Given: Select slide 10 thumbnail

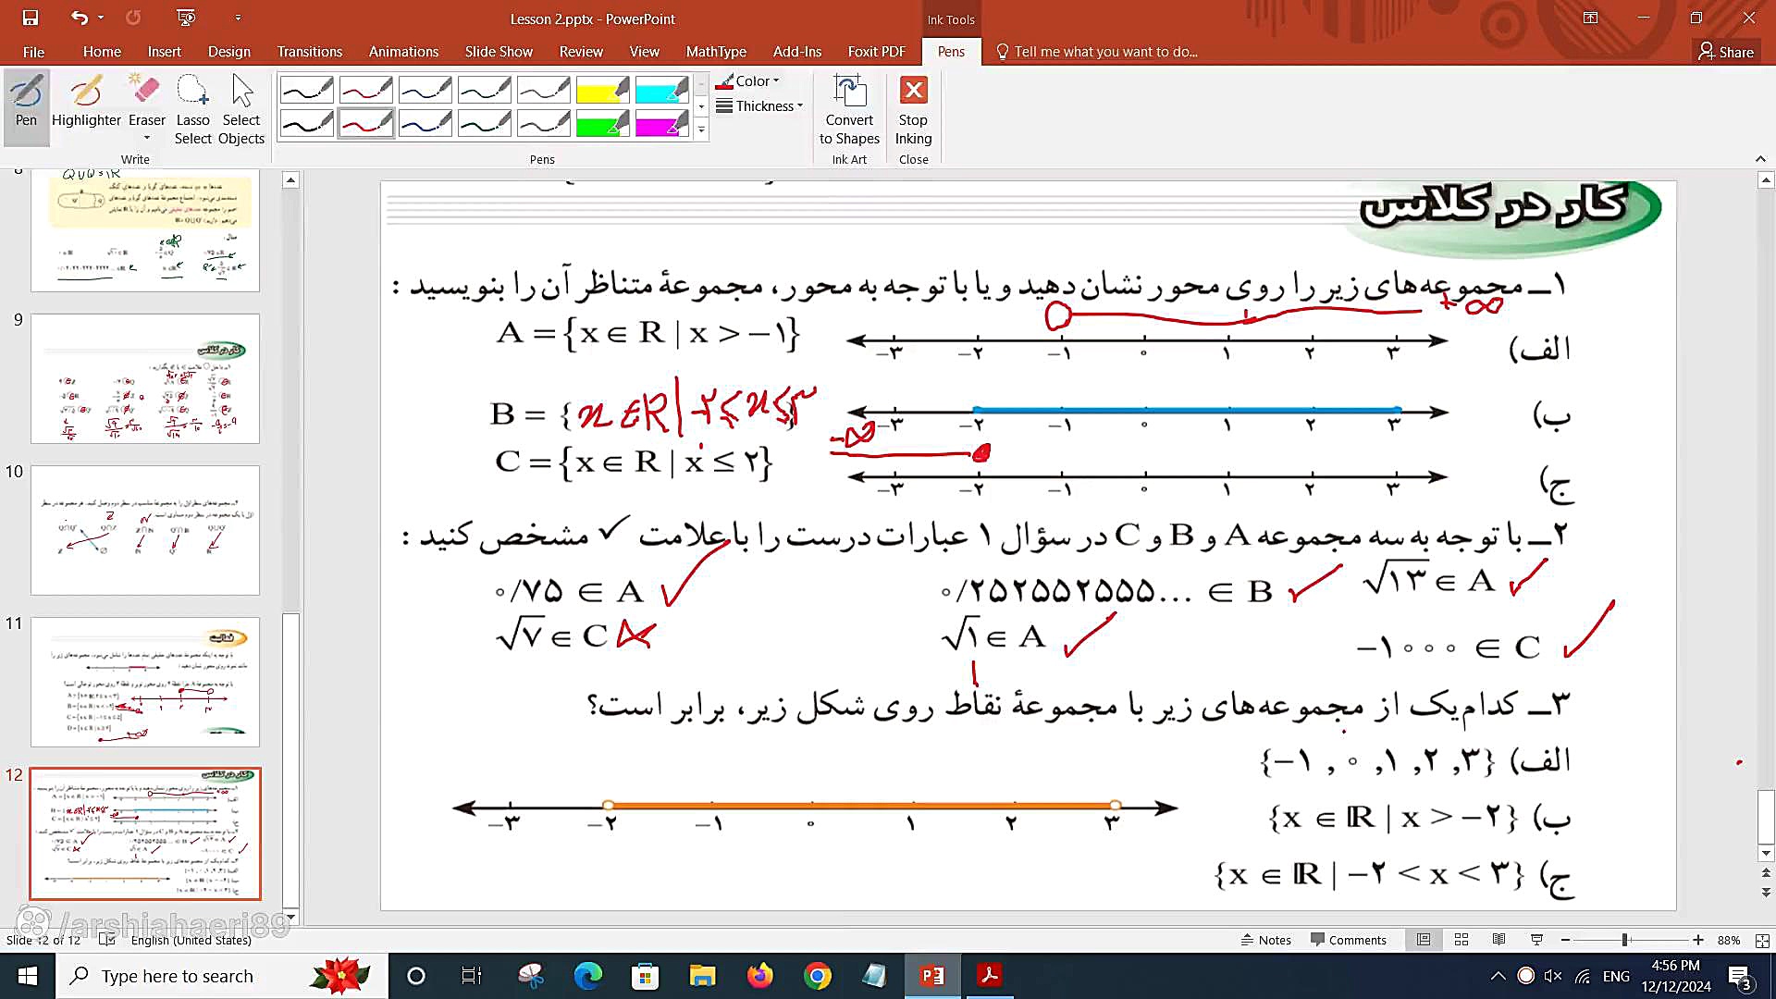Looking at the screenshot, I should pos(145,530).
